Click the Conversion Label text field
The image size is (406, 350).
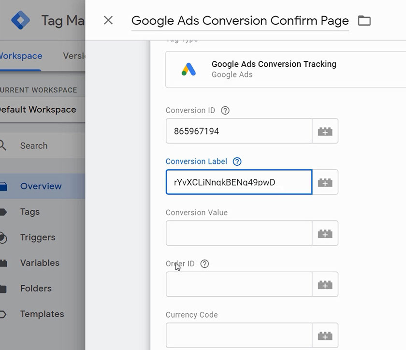(239, 182)
